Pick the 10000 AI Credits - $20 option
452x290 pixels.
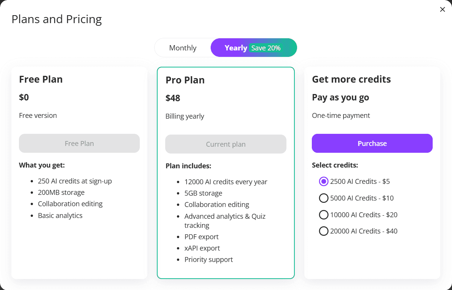coord(324,215)
